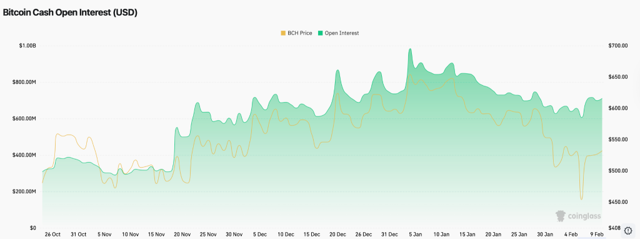The width and height of the screenshot is (640, 239).
Task: Select the $500.00 right axis label
Action: pos(618,171)
